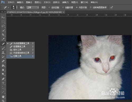
Task: Select the Horizontal Type tool
Action: [x=3, y=83]
